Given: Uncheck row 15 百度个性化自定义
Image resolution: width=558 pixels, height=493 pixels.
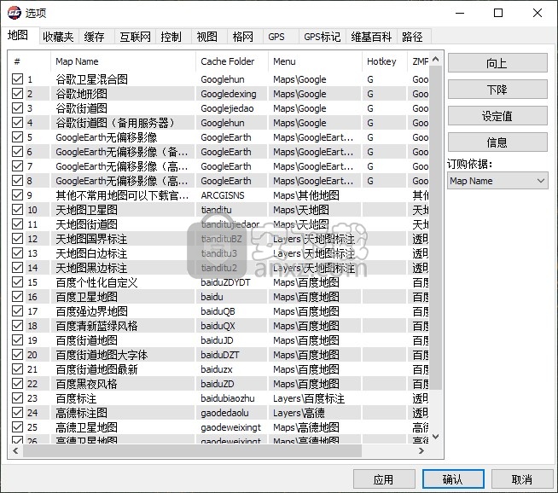Looking at the screenshot, I should coord(17,282).
